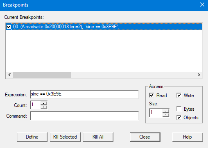Click the list's left scroll arrow

click(9, 75)
